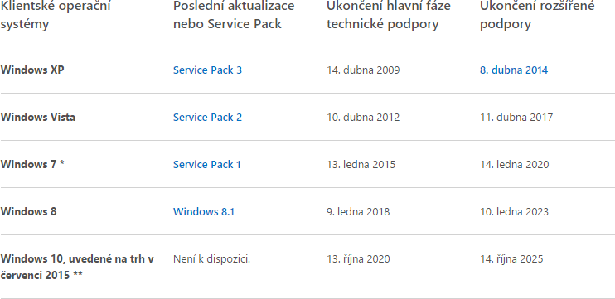This screenshot has height=299, width=615.
Task: Follow the Windows 8.1 link
Action: pos(204,211)
